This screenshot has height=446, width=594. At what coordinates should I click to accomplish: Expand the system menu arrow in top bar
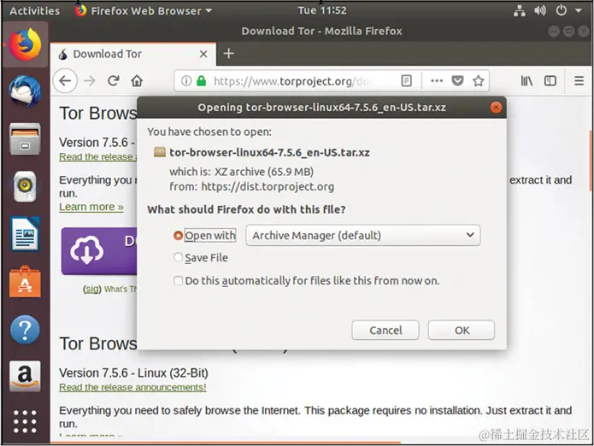pyautogui.click(x=579, y=10)
